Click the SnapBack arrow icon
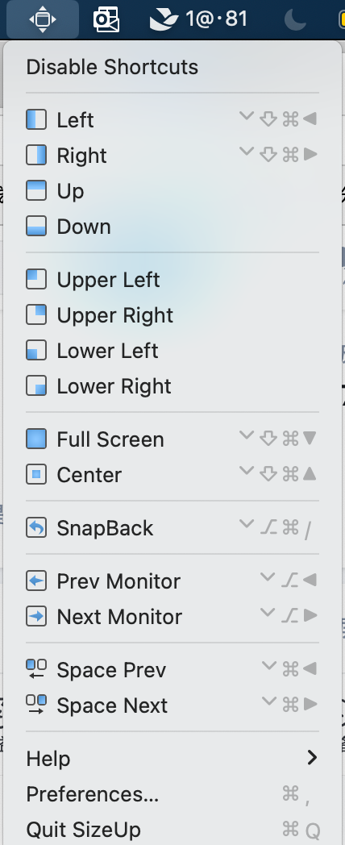Viewport: 345px width, 845px height. coord(36,528)
